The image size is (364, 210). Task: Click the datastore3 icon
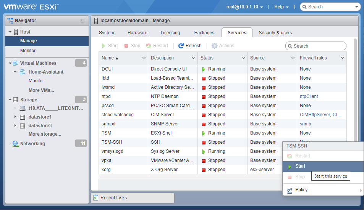(x=23, y=126)
